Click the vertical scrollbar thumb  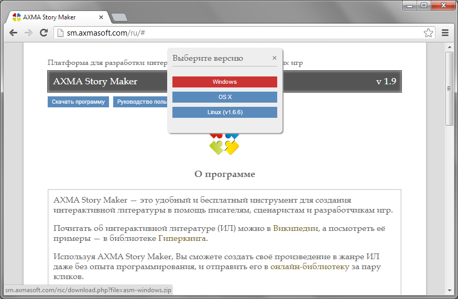(449, 88)
